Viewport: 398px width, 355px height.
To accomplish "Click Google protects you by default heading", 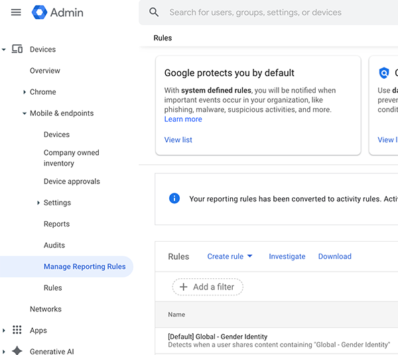I will pos(230,73).
